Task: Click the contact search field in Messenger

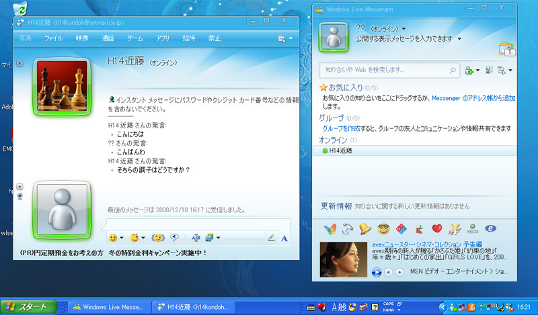Action: 389,71
